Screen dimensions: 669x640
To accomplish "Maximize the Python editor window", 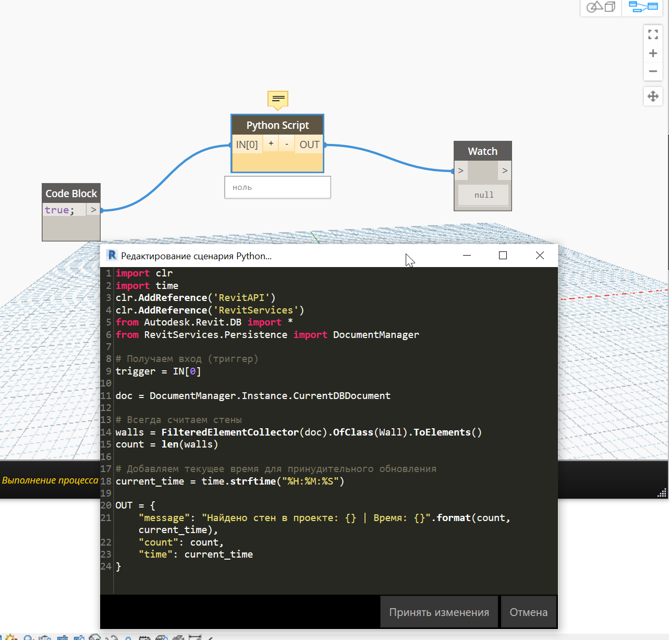I will coord(503,255).
